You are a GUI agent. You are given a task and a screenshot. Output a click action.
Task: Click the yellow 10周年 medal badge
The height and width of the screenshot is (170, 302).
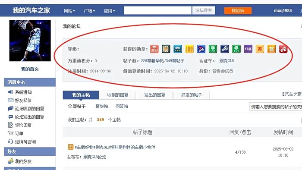pyautogui.click(x=189, y=49)
